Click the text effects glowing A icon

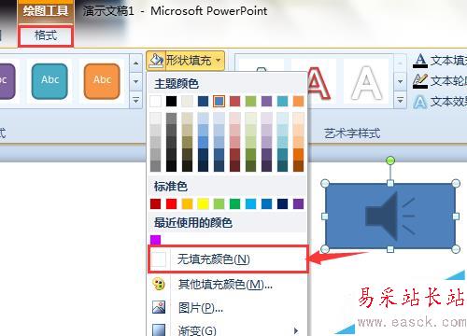[420, 102]
